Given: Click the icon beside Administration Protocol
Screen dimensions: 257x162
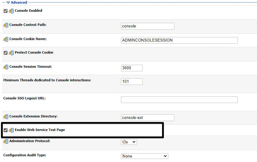Looking at the screenshot, I should pyautogui.click(x=6, y=141).
